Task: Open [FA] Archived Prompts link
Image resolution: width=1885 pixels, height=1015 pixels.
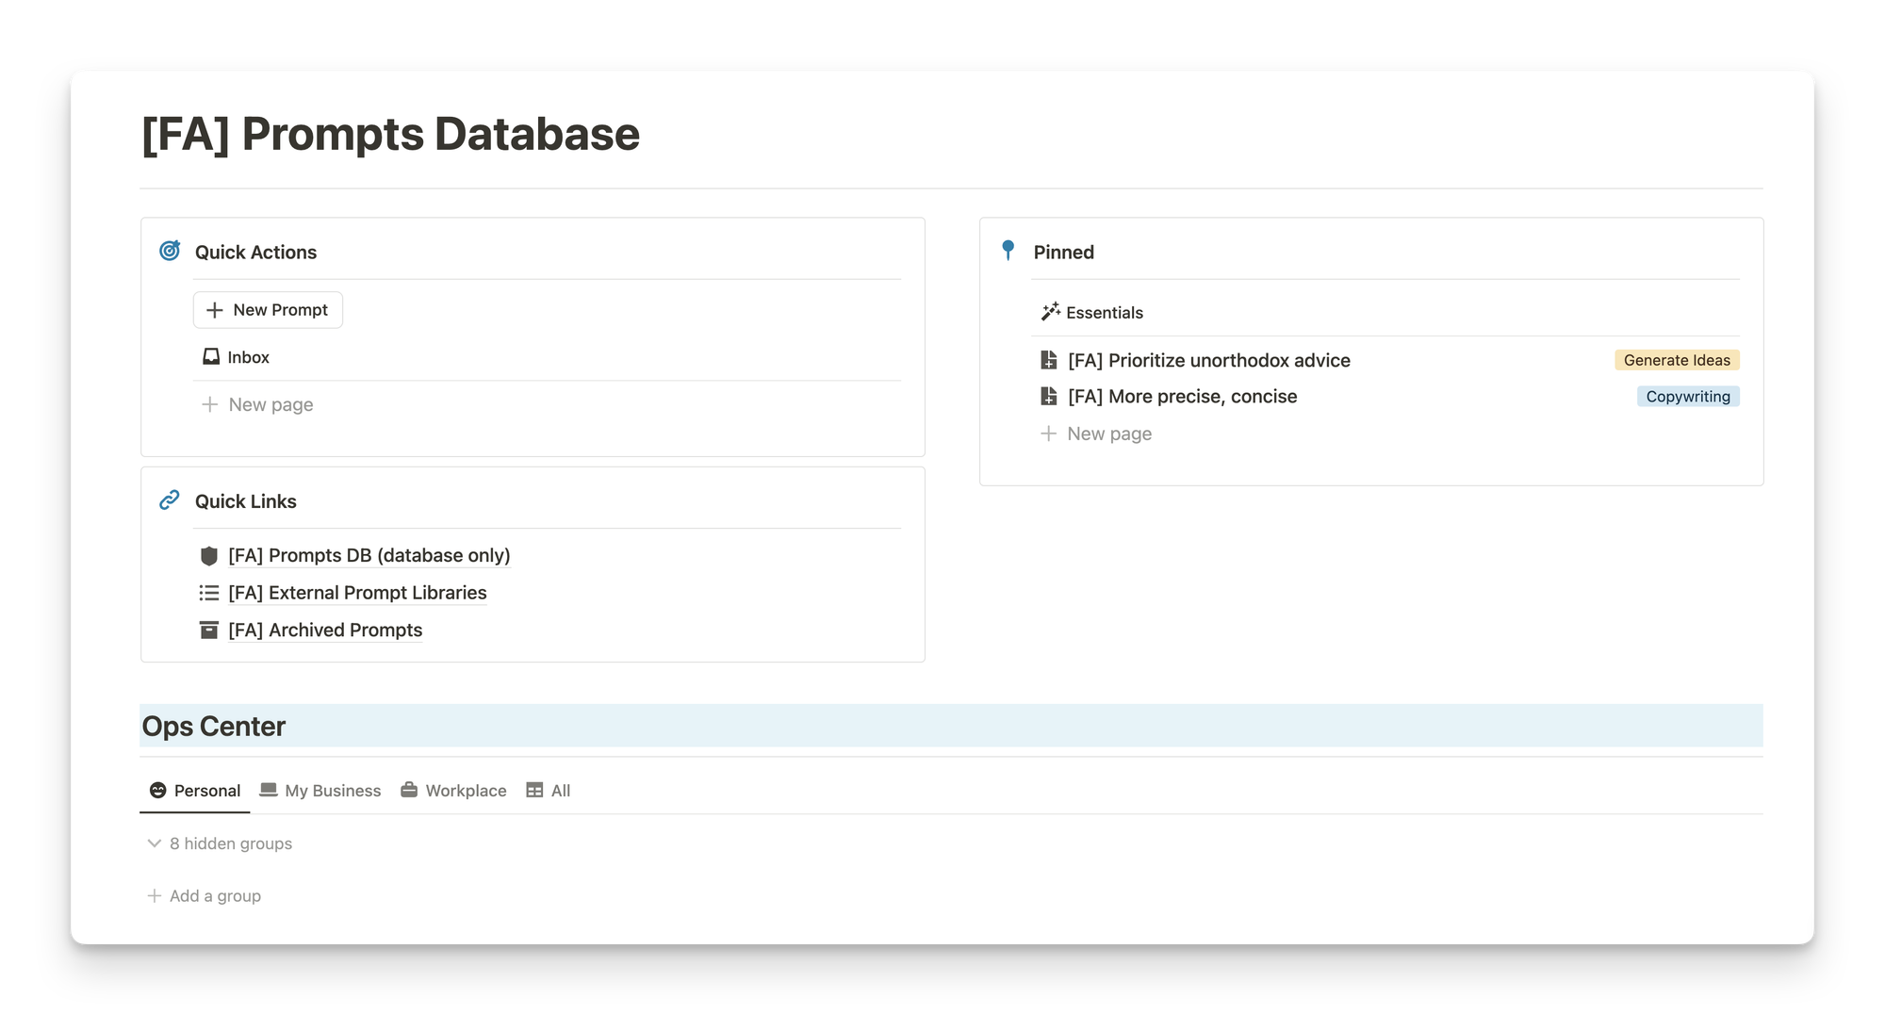Action: point(325,630)
